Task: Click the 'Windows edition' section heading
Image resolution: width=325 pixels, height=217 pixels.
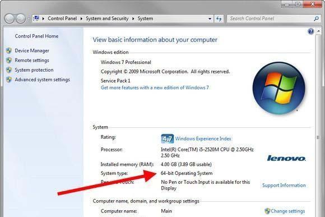Action: point(110,52)
